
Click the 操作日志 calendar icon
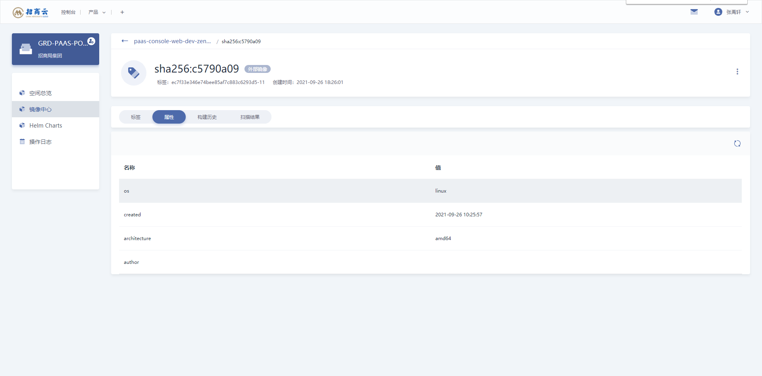coord(22,141)
